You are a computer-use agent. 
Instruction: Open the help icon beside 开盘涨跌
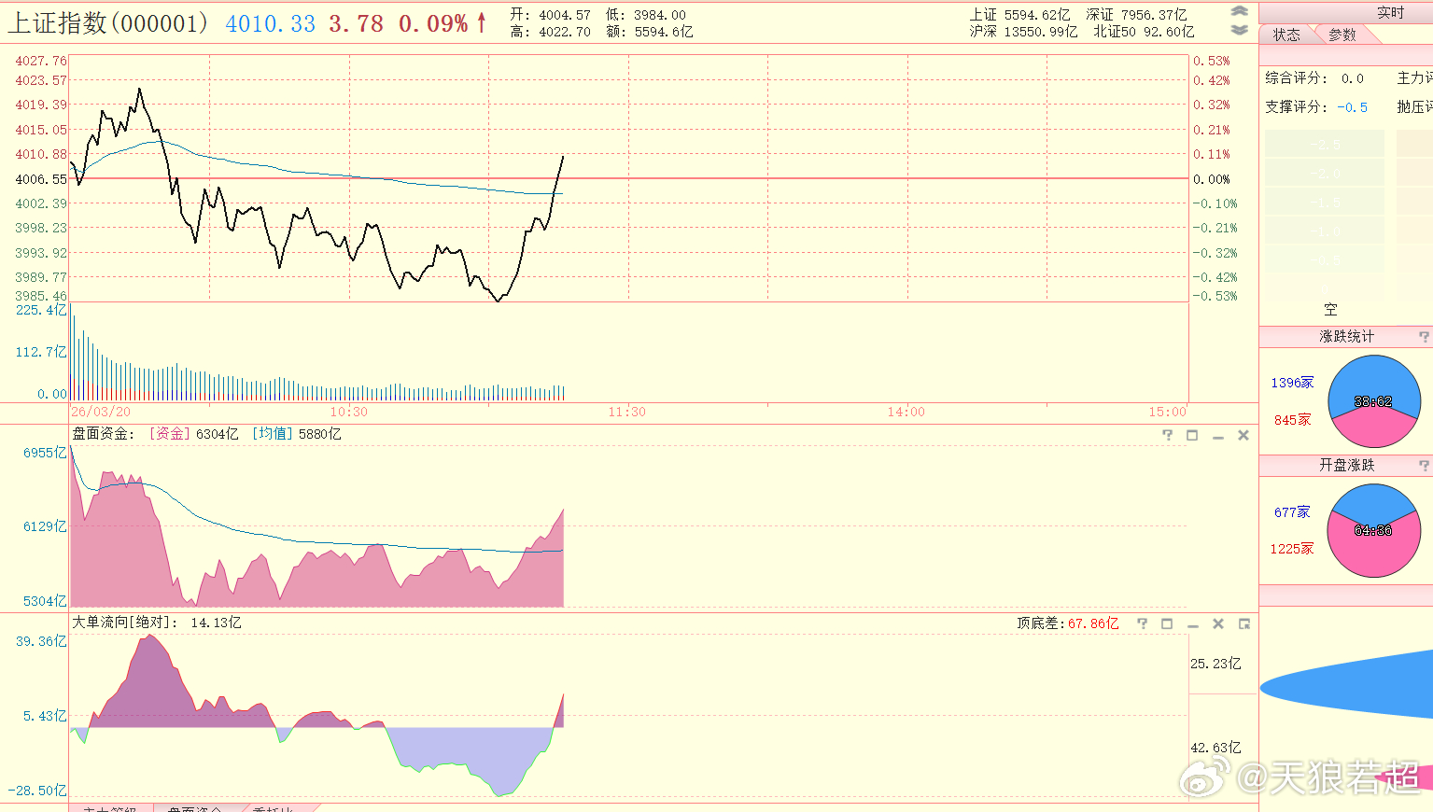click(1424, 465)
